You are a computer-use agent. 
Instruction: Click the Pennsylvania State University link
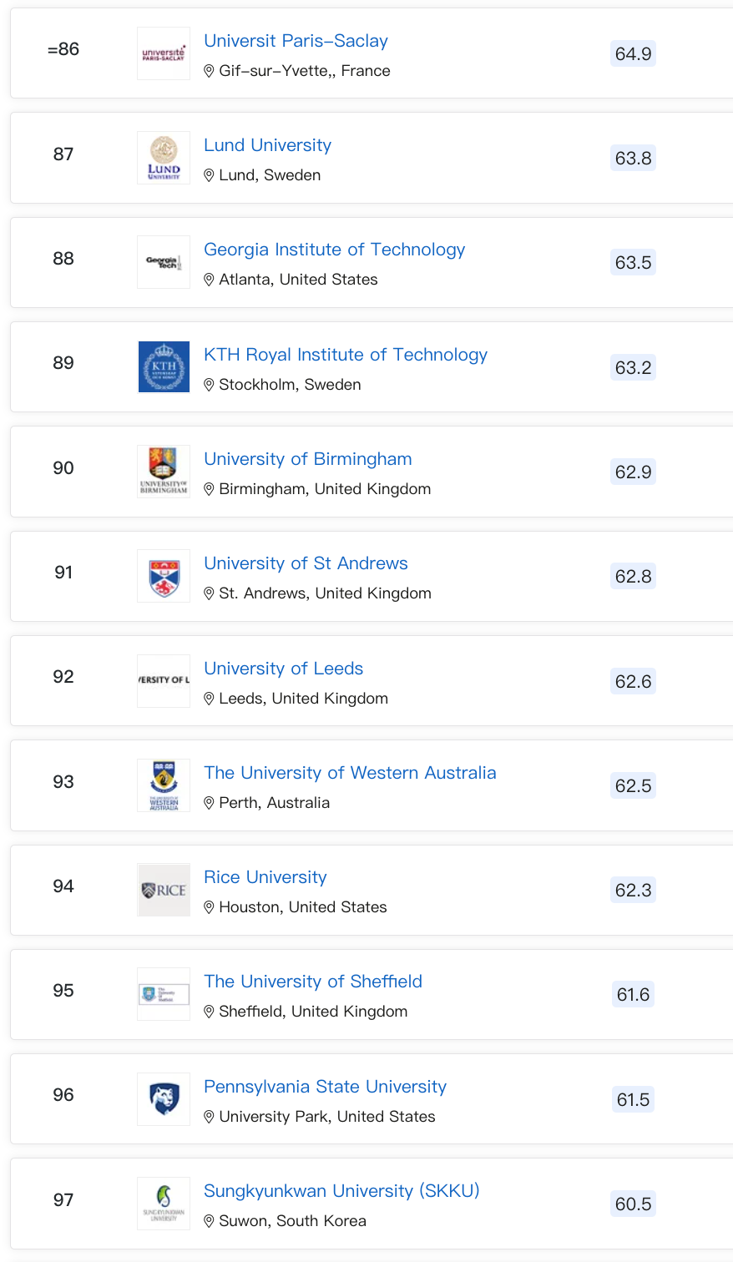(325, 1087)
